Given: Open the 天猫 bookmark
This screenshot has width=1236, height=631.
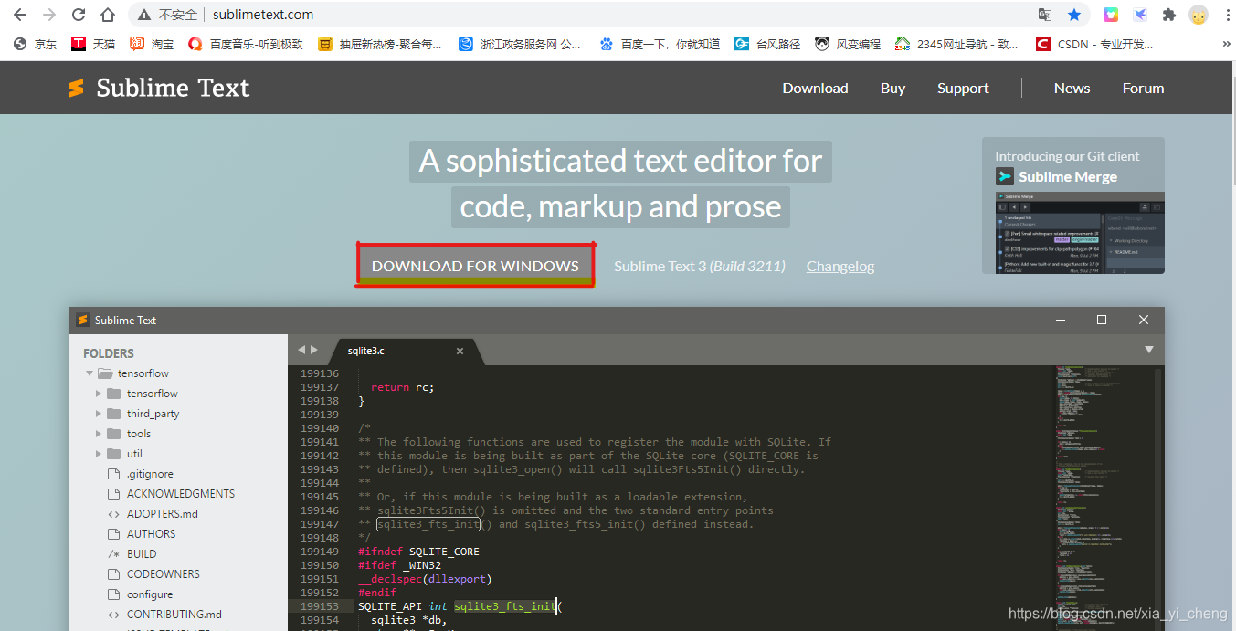Looking at the screenshot, I should pyautogui.click(x=93, y=43).
